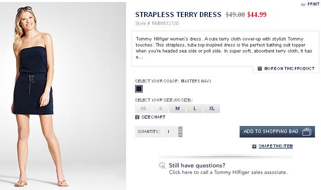321x190 pixels.
Task: Click the printer icon beside Print
Action: pos(303,4)
